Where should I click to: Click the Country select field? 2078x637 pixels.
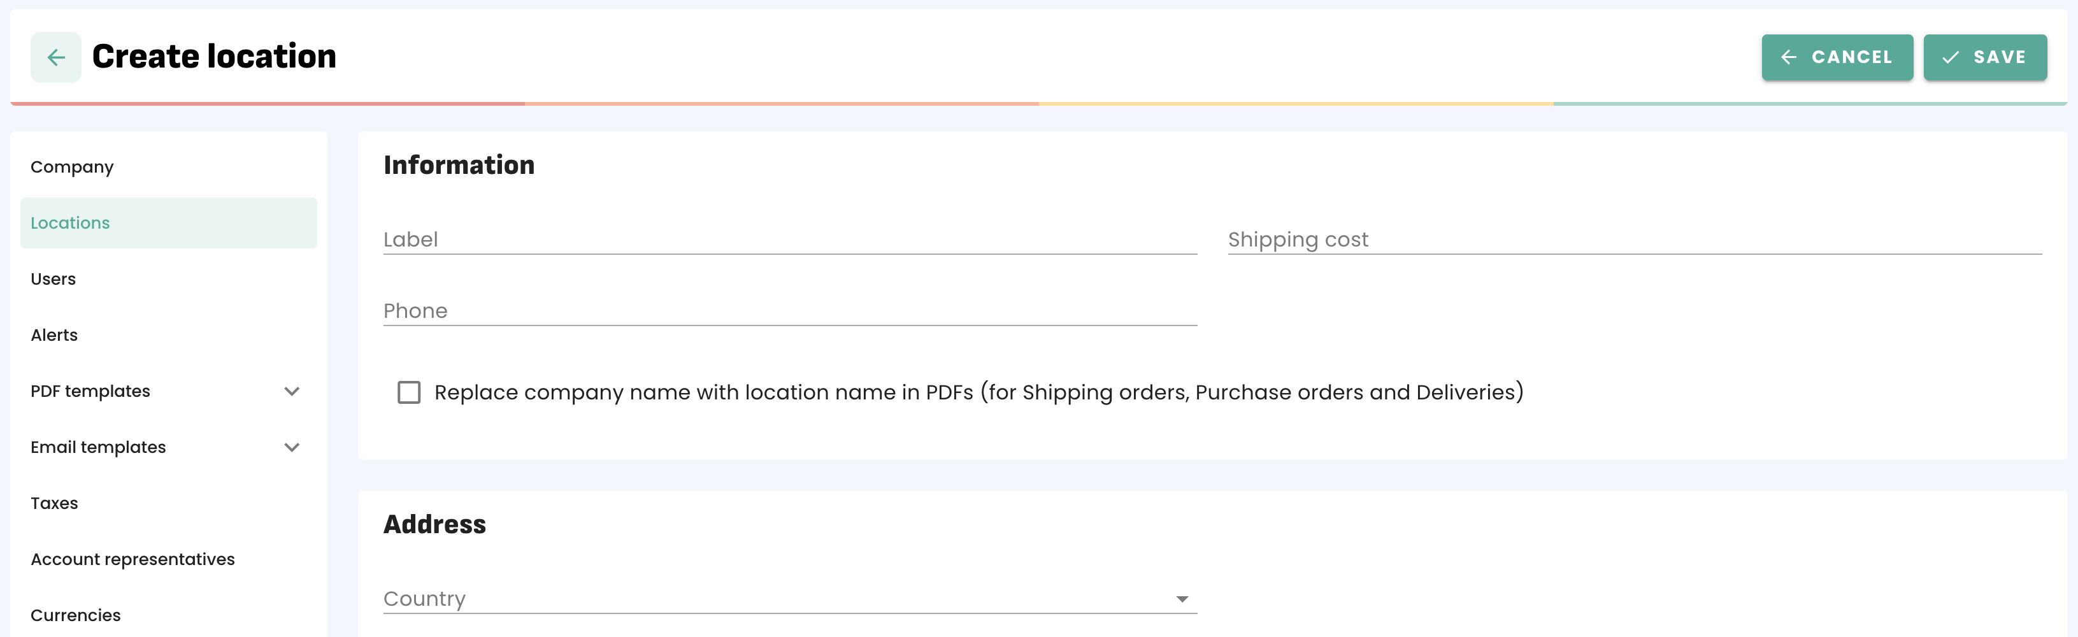click(x=775, y=599)
